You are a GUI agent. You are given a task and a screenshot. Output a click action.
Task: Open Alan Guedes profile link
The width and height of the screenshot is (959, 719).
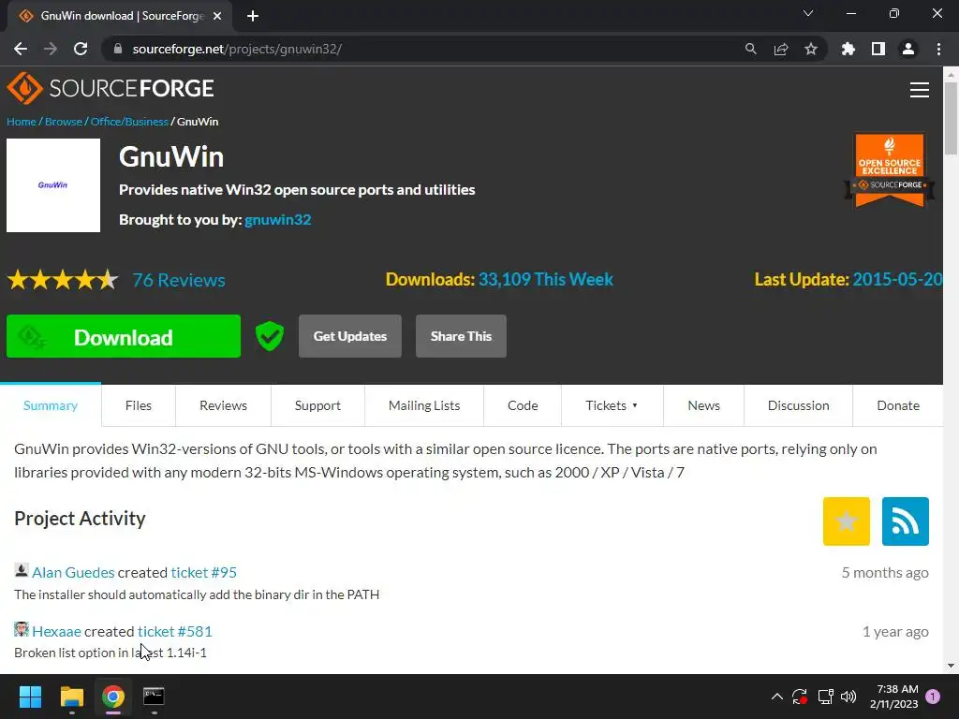point(73,572)
